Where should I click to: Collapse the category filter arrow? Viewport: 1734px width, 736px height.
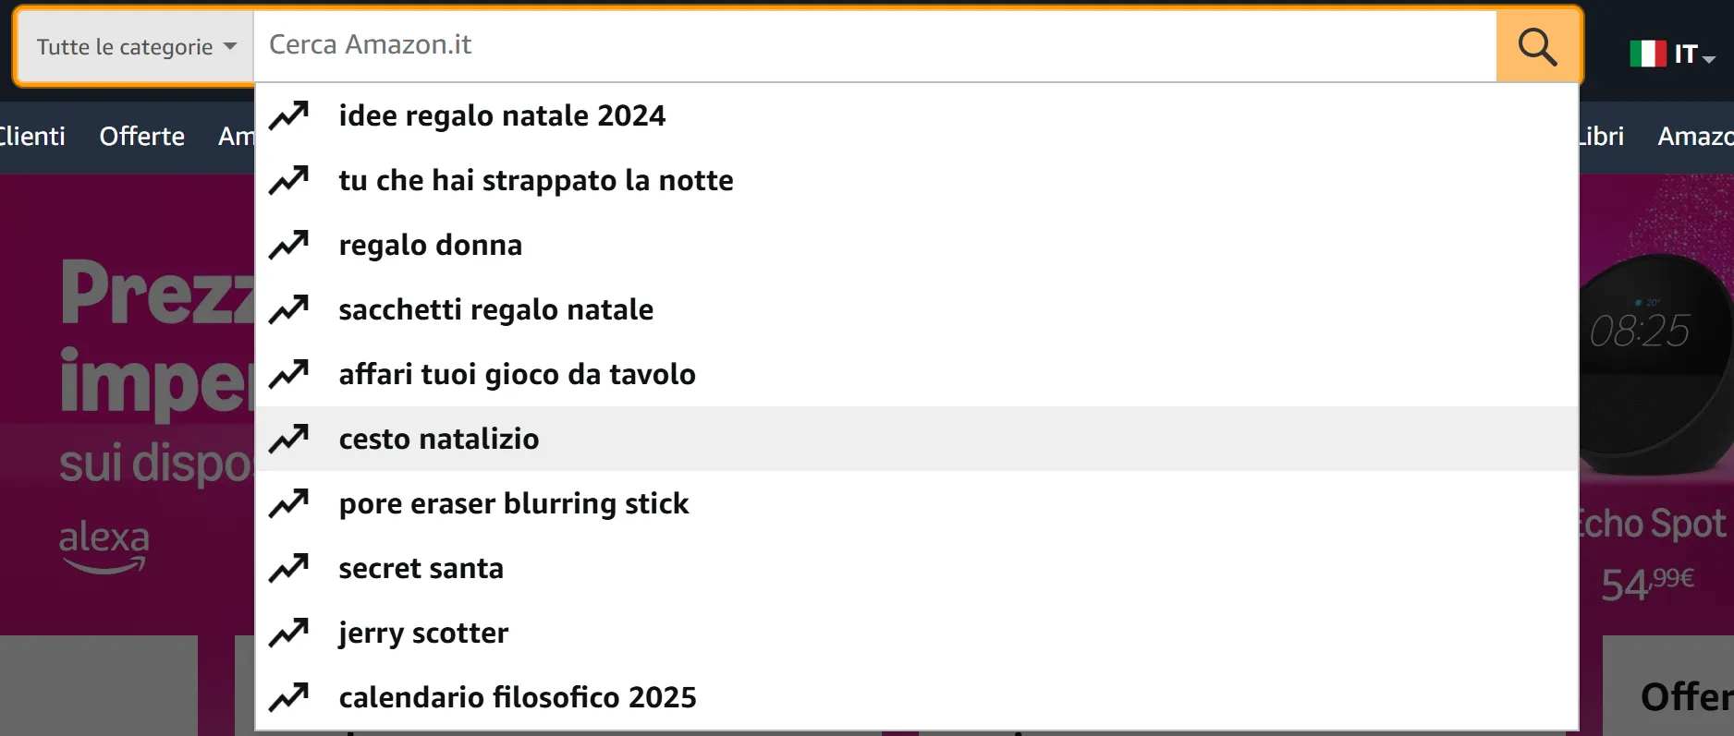coord(228,46)
